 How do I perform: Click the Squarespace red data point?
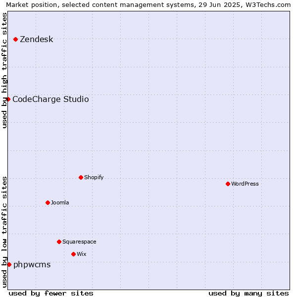click(x=59, y=242)
